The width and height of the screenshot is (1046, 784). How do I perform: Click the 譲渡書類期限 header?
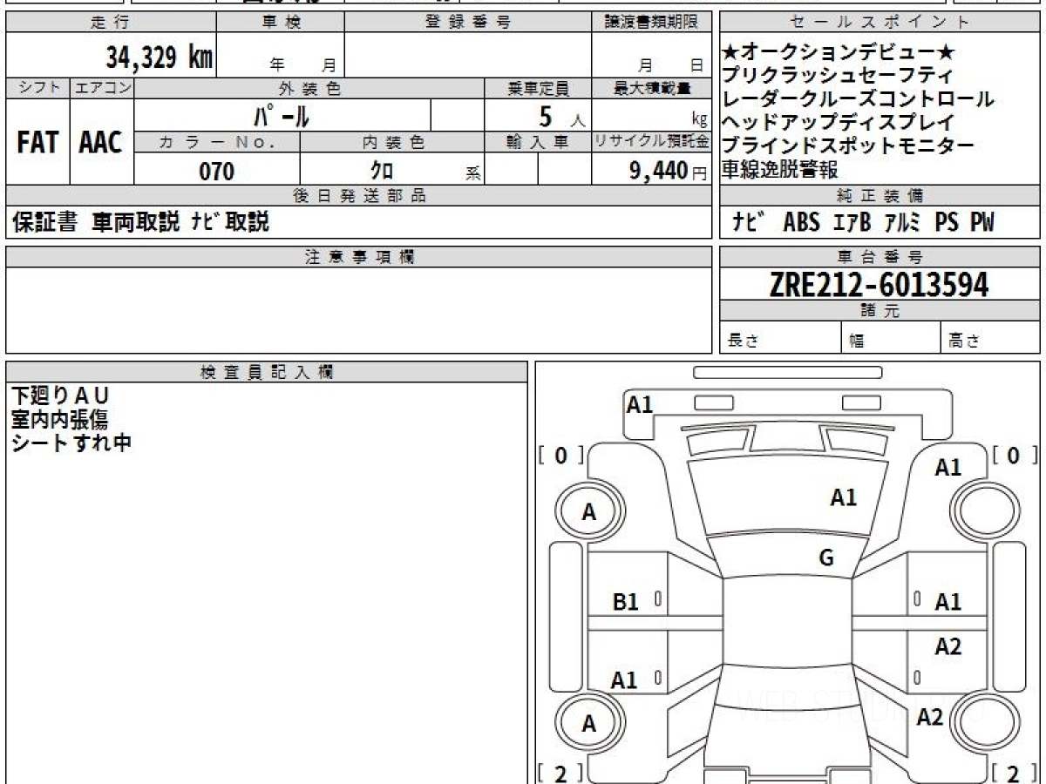651,23
